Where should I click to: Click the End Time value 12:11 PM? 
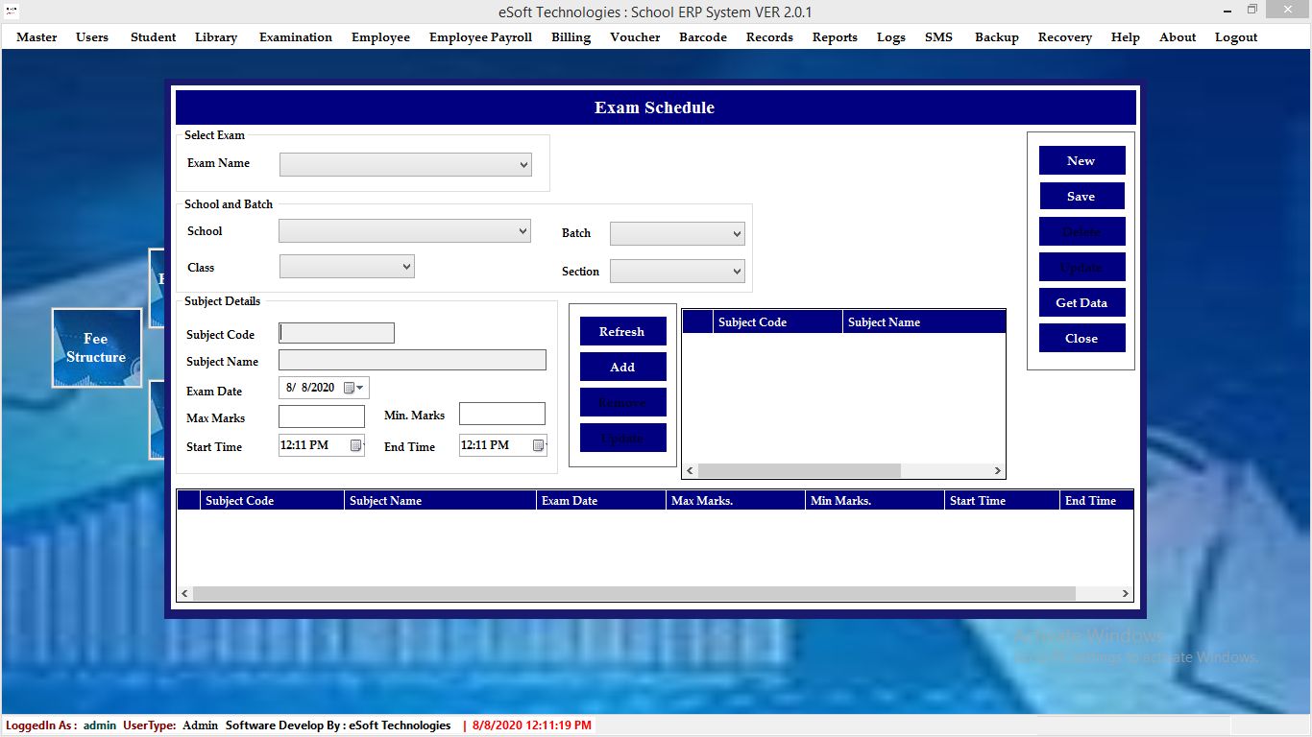tap(485, 445)
